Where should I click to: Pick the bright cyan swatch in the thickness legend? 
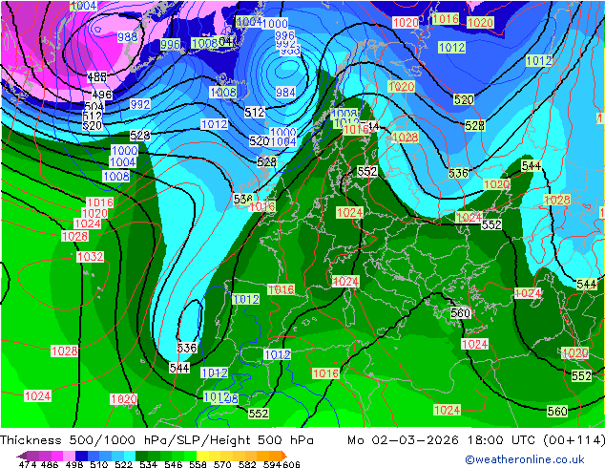tap(130, 456)
